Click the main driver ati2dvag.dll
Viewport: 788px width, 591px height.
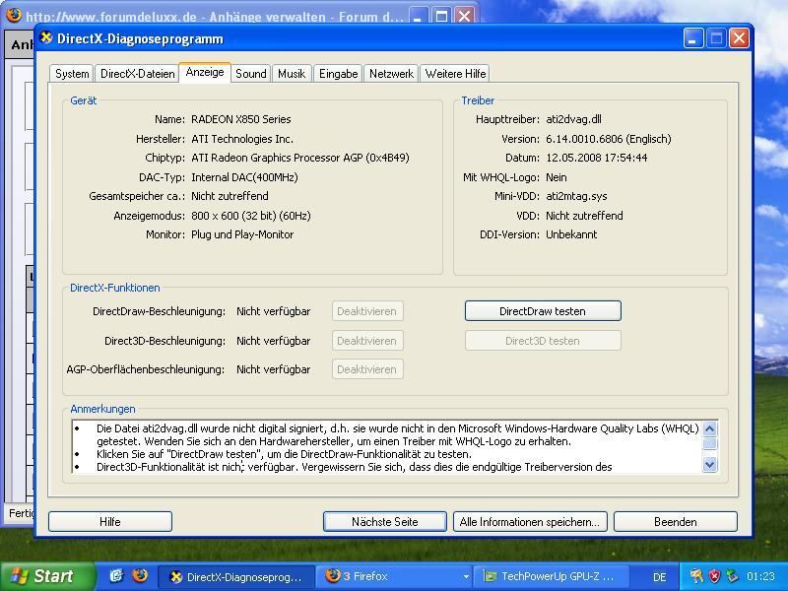point(573,119)
